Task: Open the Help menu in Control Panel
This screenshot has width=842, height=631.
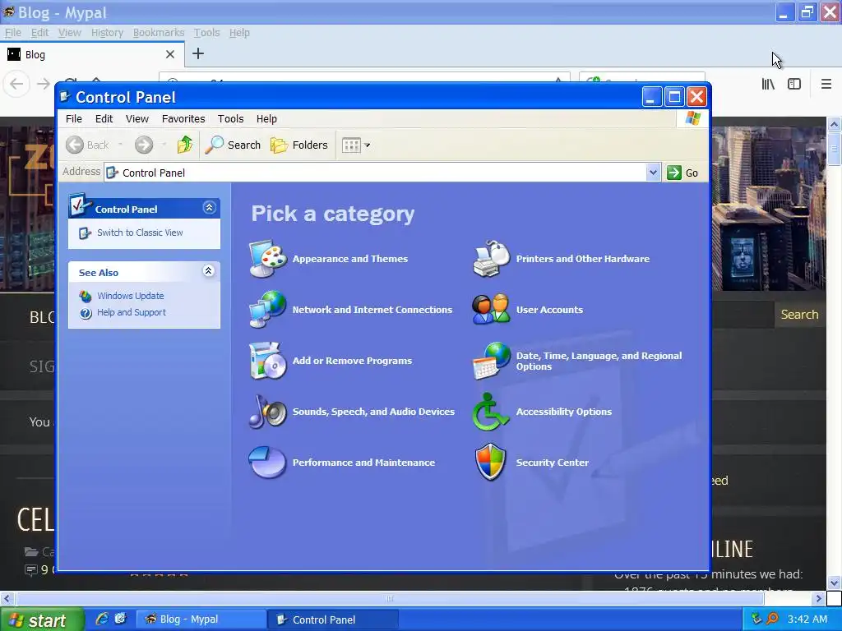Action: (266, 118)
